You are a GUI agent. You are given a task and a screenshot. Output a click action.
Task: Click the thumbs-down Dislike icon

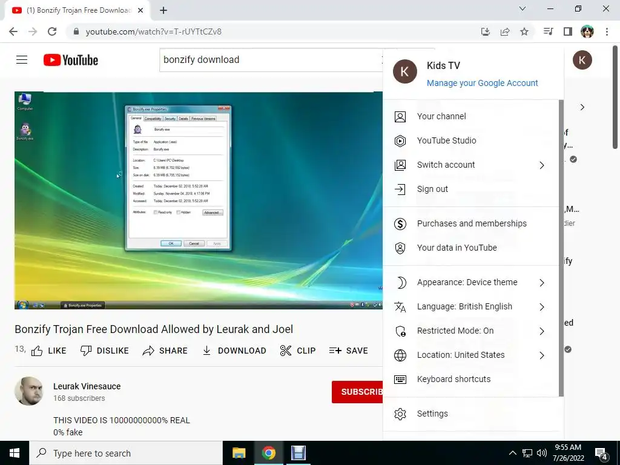86,351
